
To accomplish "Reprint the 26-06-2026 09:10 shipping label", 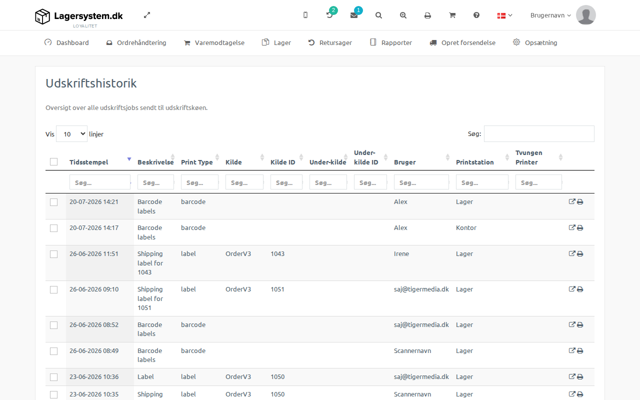I will click(580, 289).
